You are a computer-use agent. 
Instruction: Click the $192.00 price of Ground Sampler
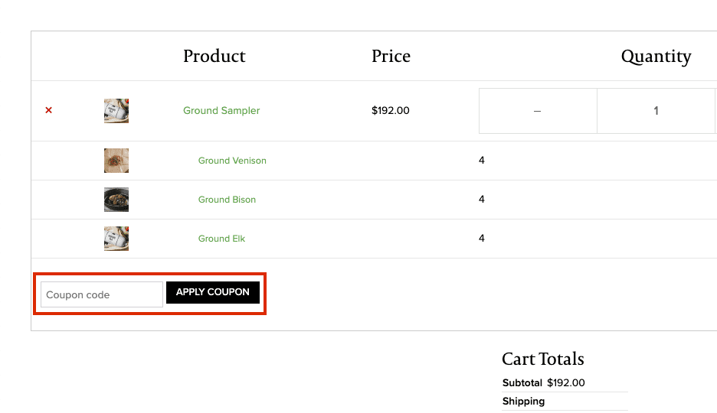coord(391,110)
